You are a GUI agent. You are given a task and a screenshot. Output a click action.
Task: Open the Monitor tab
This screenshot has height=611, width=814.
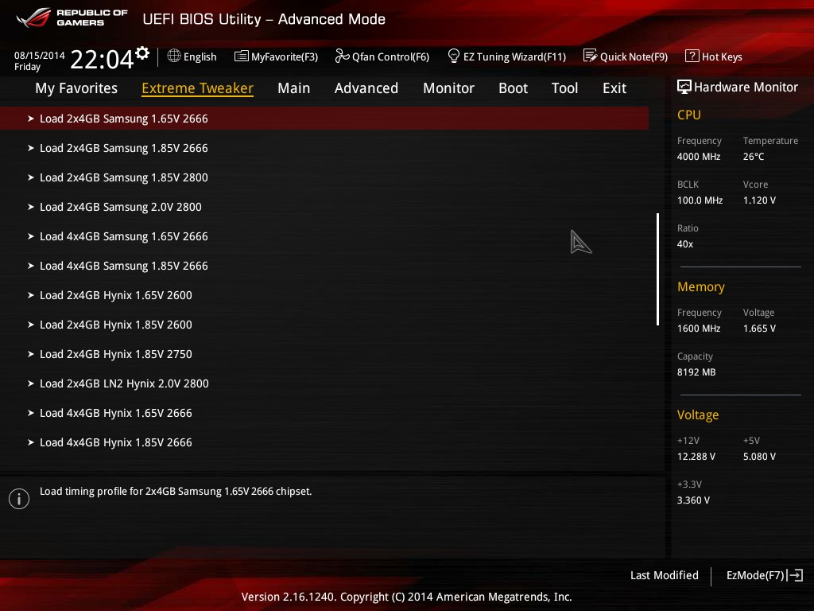(448, 88)
